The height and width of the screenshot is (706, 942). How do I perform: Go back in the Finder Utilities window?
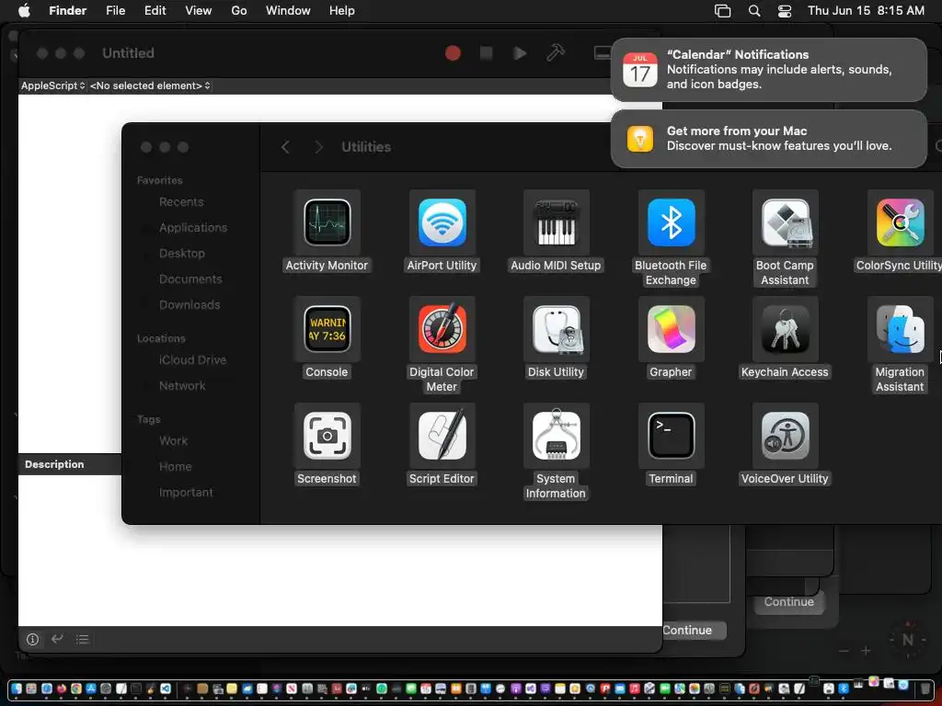pos(285,147)
